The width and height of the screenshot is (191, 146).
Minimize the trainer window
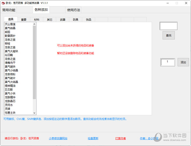pyautogui.click(x=168, y=3)
